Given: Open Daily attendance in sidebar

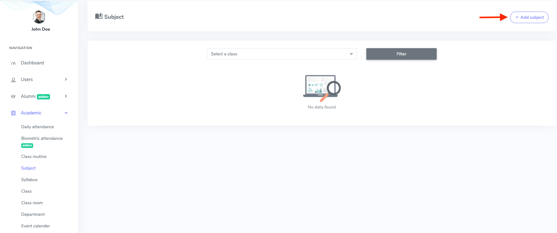Looking at the screenshot, I should click(x=38, y=127).
